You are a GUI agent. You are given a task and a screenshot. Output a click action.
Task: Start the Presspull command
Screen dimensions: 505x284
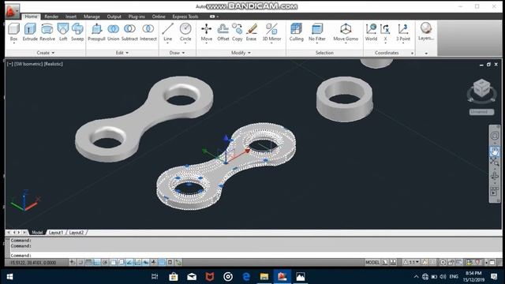(x=96, y=32)
